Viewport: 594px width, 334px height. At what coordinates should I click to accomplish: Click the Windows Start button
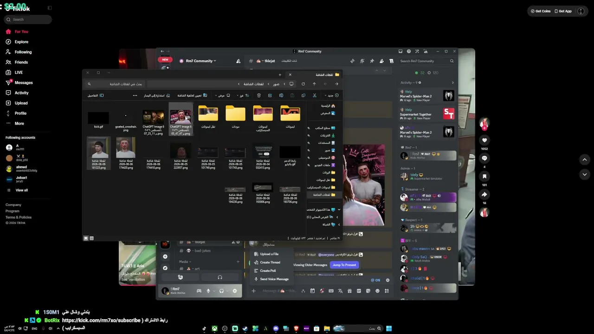tap(389, 328)
